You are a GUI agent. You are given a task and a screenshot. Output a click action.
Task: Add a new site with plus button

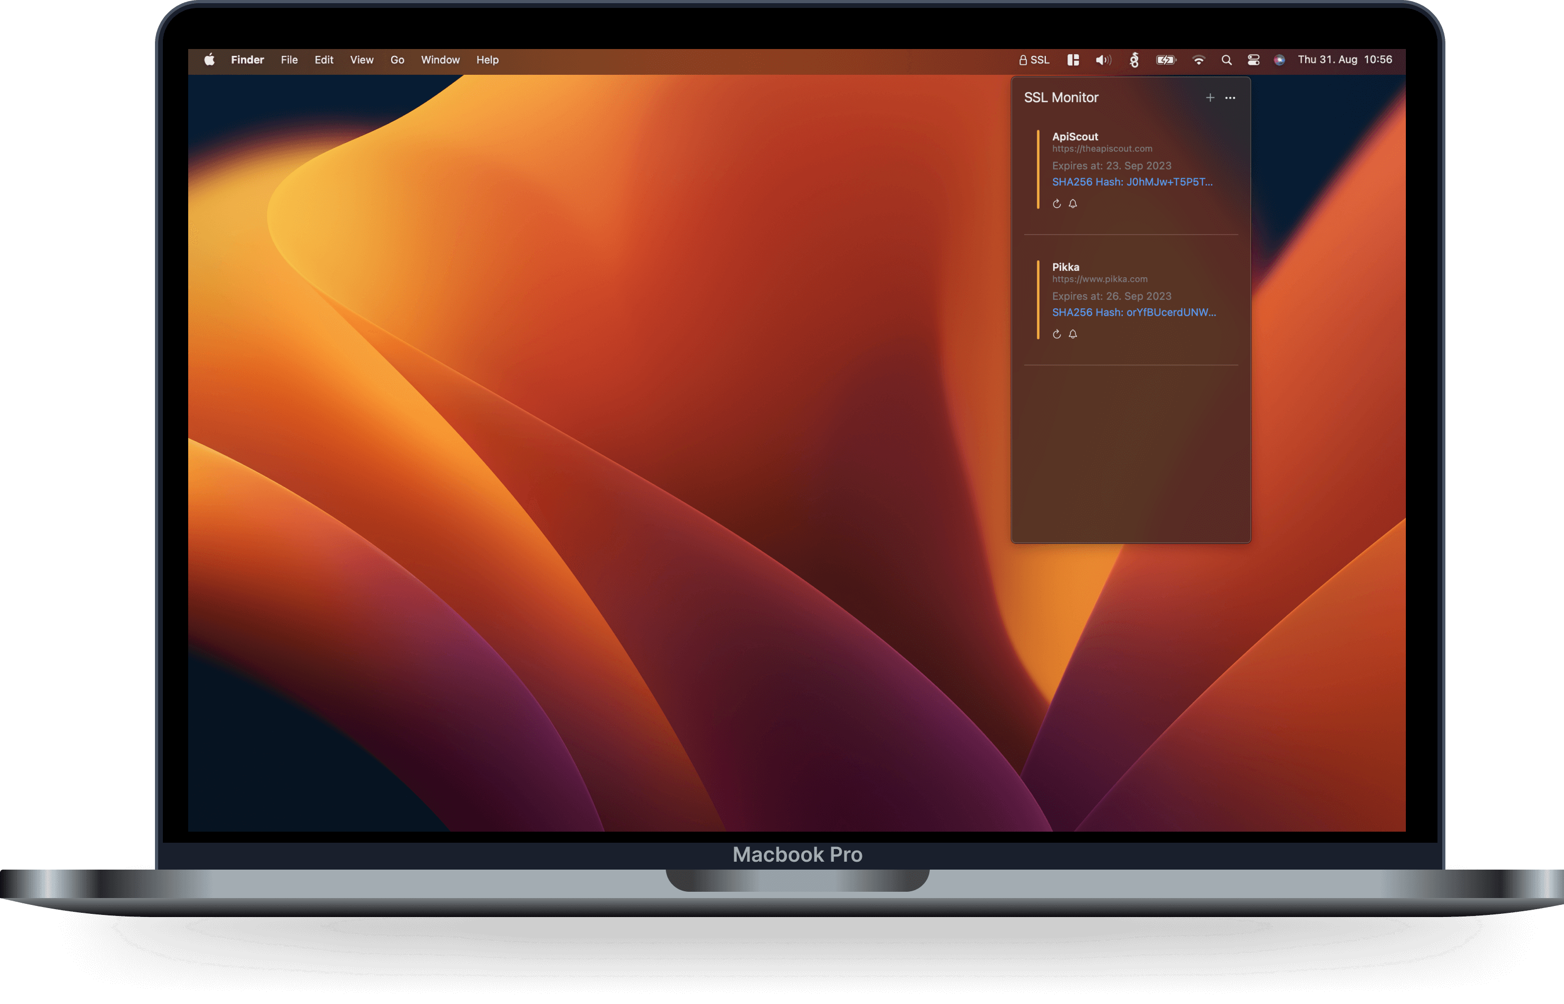[1210, 98]
